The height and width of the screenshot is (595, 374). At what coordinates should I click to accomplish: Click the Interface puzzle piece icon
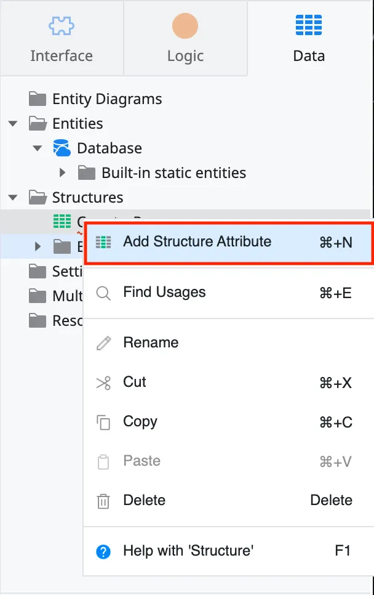[62, 25]
